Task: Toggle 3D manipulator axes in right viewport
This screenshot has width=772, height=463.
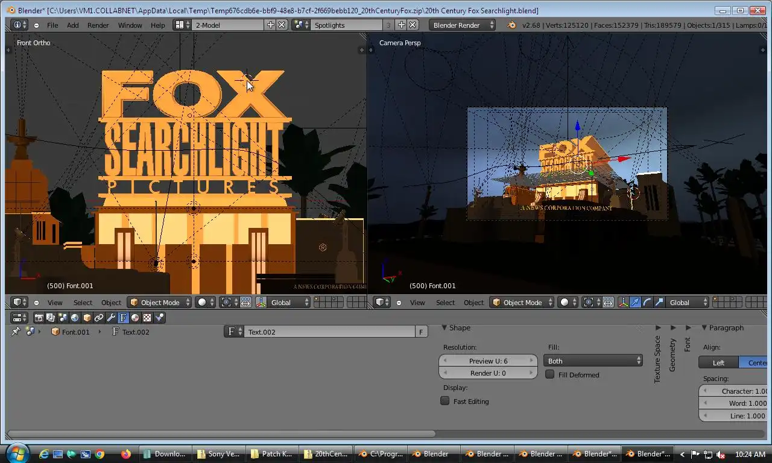Action: pyautogui.click(x=623, y=302)
